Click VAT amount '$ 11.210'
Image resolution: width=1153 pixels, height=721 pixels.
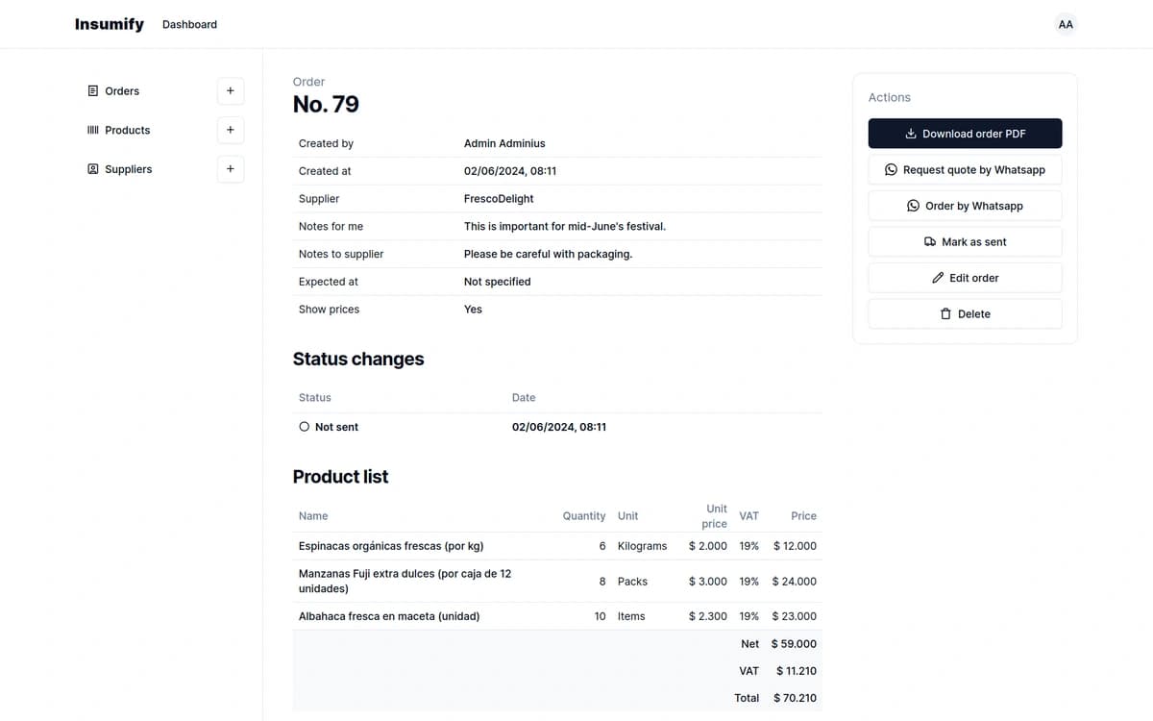coord(797,671)
